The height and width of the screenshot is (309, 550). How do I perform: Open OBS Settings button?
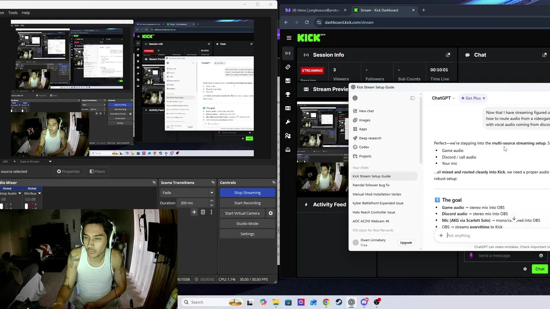pyautogui.click(x=247, y=234)
